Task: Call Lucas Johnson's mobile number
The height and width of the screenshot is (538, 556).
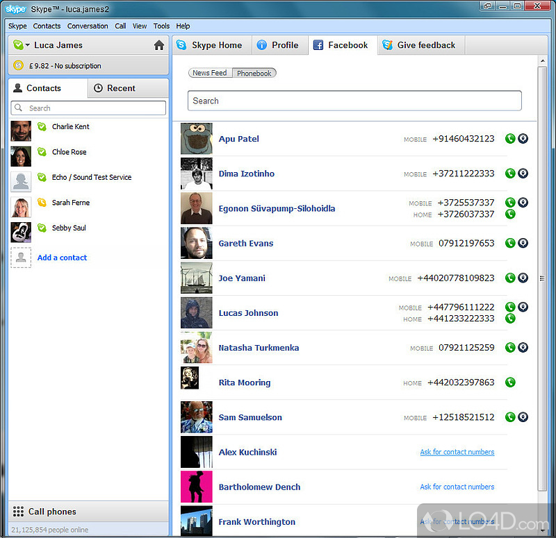Action: click(510, 307)
